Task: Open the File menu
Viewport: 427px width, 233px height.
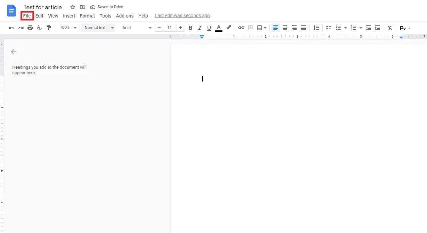Action: 27,16
